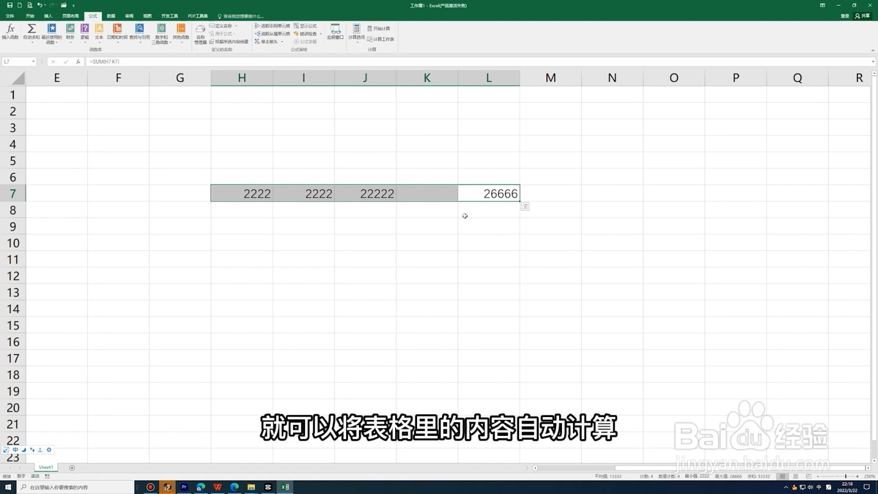Screen dimensions: 878x494
Task: Switch to the View (视图) tab
Action: click(147, 16)
